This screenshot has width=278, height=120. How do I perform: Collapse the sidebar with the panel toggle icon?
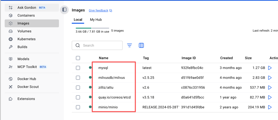tap(64, 9)
